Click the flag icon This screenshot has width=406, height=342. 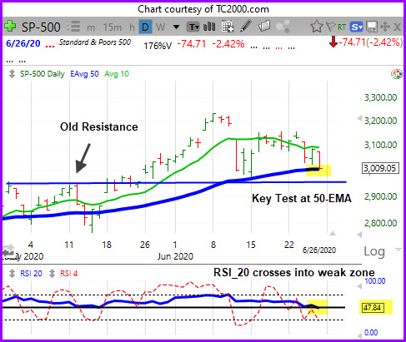330,27
